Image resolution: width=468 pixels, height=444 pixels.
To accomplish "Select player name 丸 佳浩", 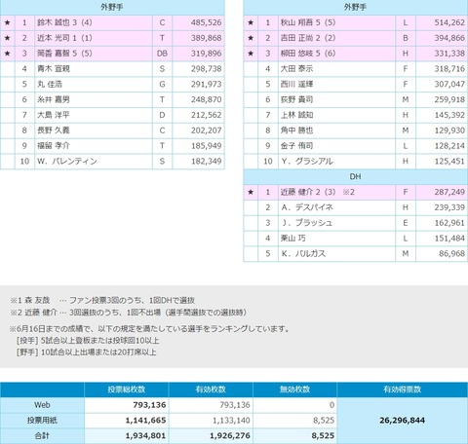I will (x=50, y=84).
